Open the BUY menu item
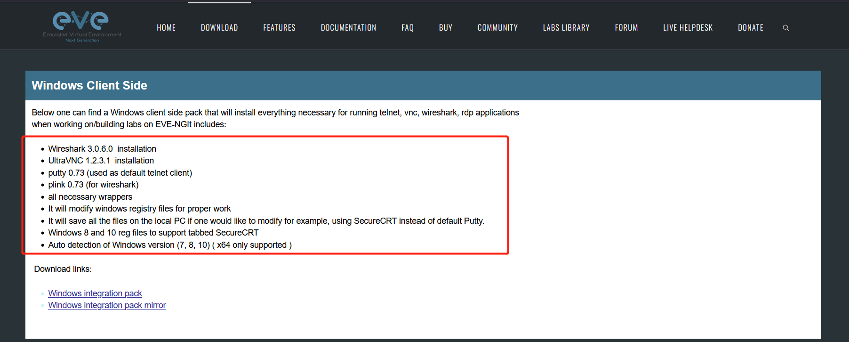The image size is (849, 342). (445, 28)
